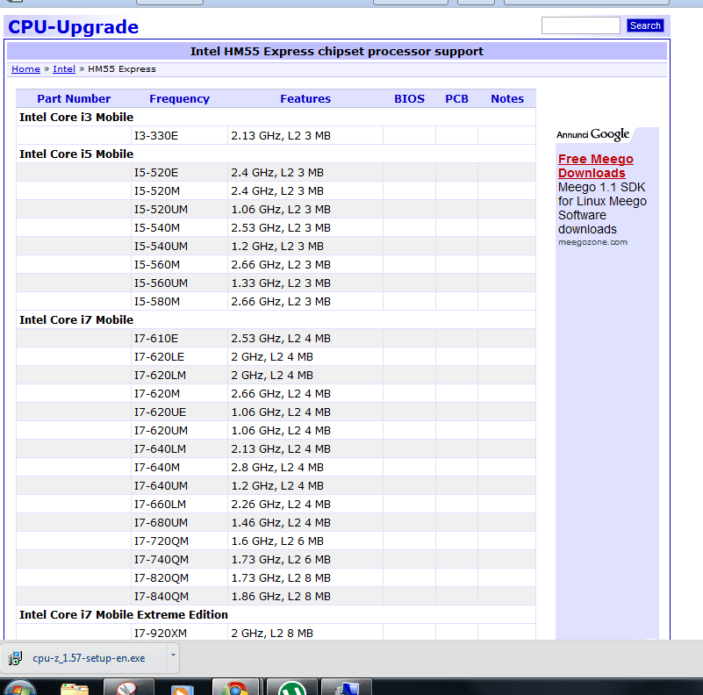Select the I7-610E processor entry
Image resolution: width=703 pixels, height=695 pixels.
coord(156,338)
